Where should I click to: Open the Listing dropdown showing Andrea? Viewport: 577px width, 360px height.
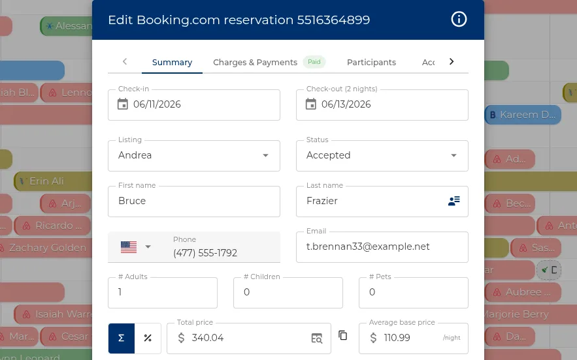(x=194, y=156)
